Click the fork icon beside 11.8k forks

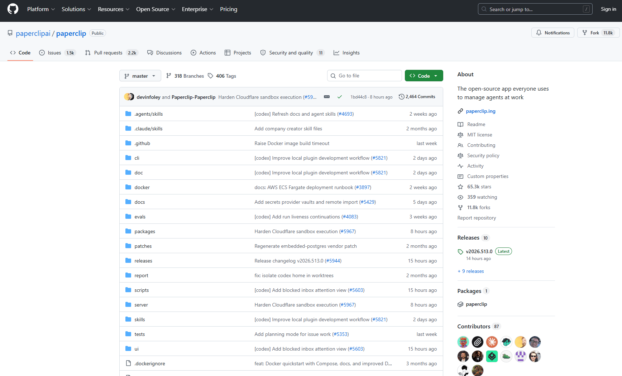point(460,208)
